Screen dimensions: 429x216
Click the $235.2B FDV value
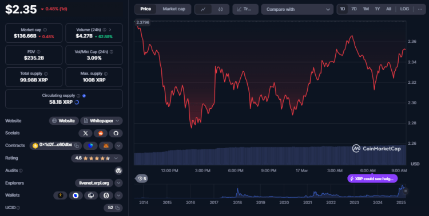click(34, 58)
